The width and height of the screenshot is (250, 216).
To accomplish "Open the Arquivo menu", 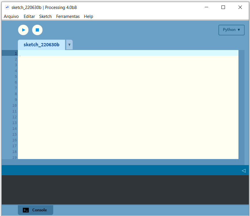I will coord(11,16).
